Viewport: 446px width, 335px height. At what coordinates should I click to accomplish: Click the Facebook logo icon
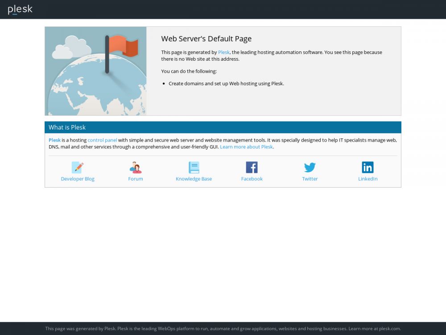click(252, 167)
